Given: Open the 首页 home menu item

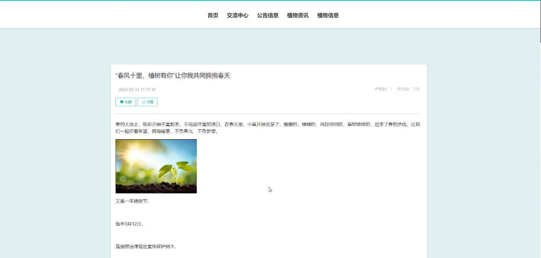Looking at the screenshot, I should click(x=213, y=15).
